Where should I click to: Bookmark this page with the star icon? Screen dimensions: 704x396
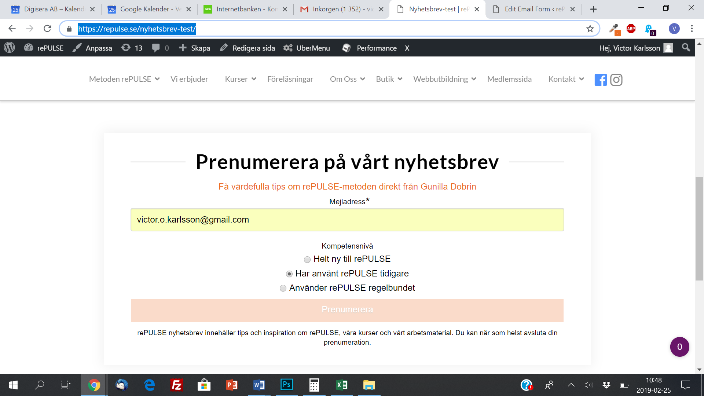(590, 29)
